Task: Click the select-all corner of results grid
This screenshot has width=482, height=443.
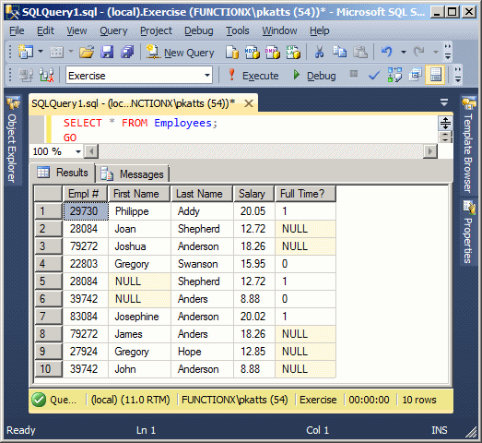Action: pos(48,194)
